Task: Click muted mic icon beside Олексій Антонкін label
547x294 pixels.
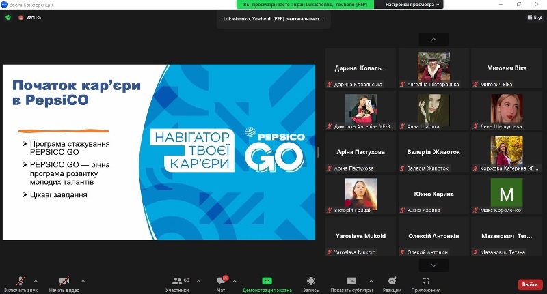Action: 402,252
